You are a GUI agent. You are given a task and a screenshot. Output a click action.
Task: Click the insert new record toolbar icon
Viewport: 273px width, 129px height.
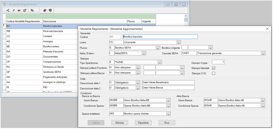8,10
